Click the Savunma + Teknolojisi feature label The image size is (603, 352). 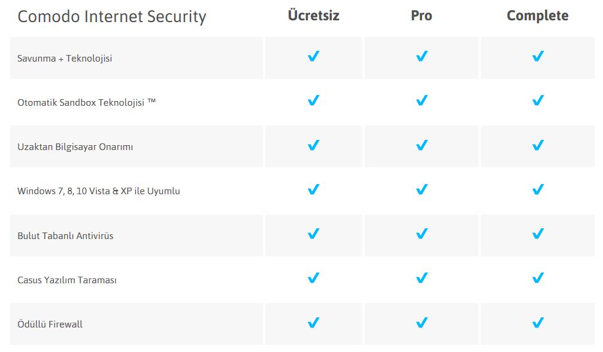tap(65, 59)
